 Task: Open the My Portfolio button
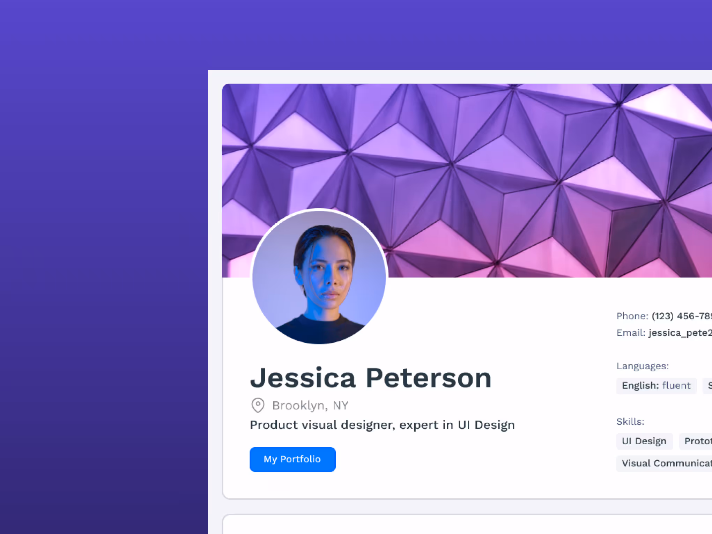[292, 459]
